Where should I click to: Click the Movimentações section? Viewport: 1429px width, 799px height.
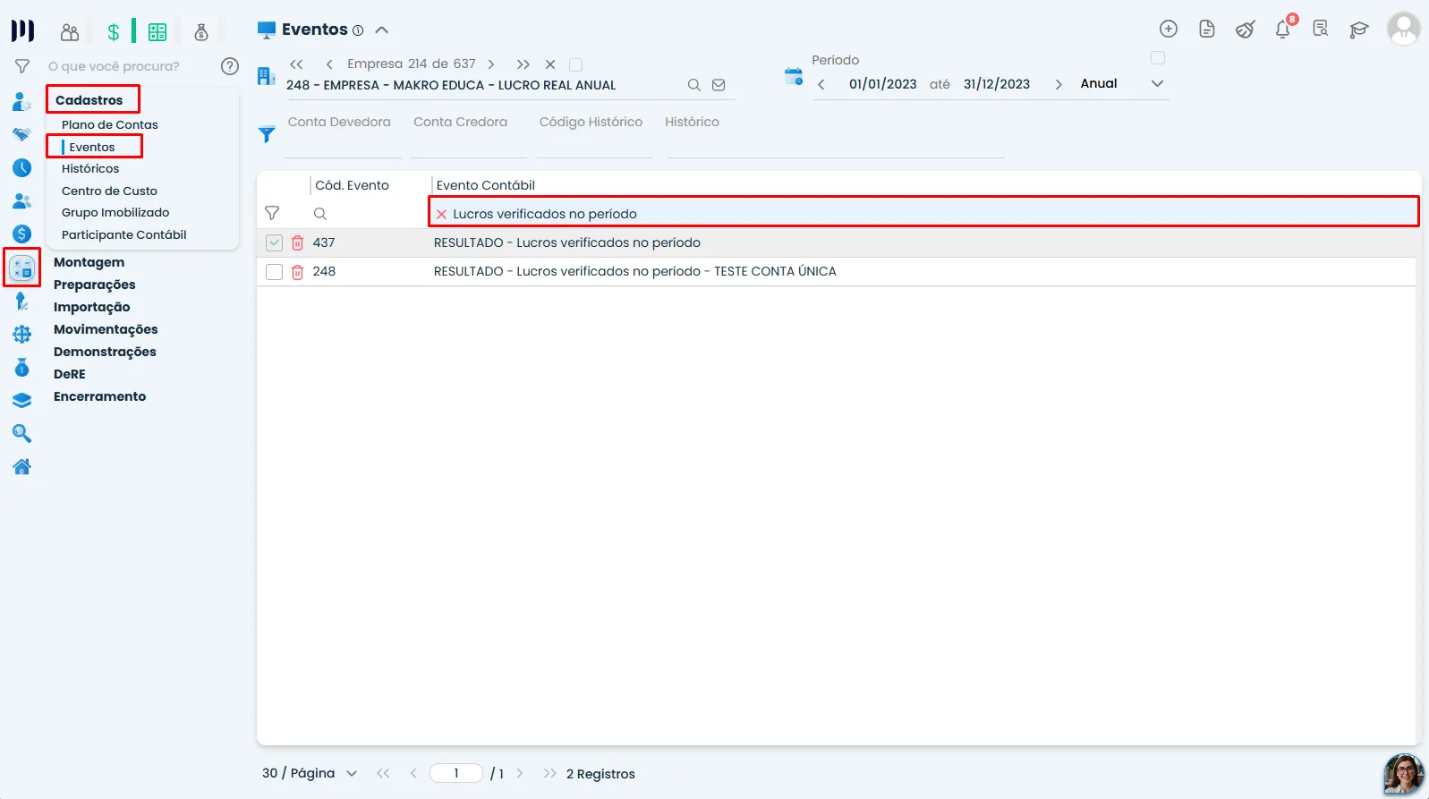point(106,329)
